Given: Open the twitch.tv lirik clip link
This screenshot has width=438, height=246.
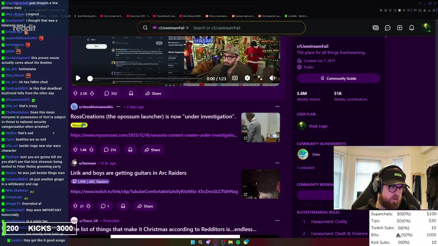Looking at the screenshot, I should coord(154,191).
